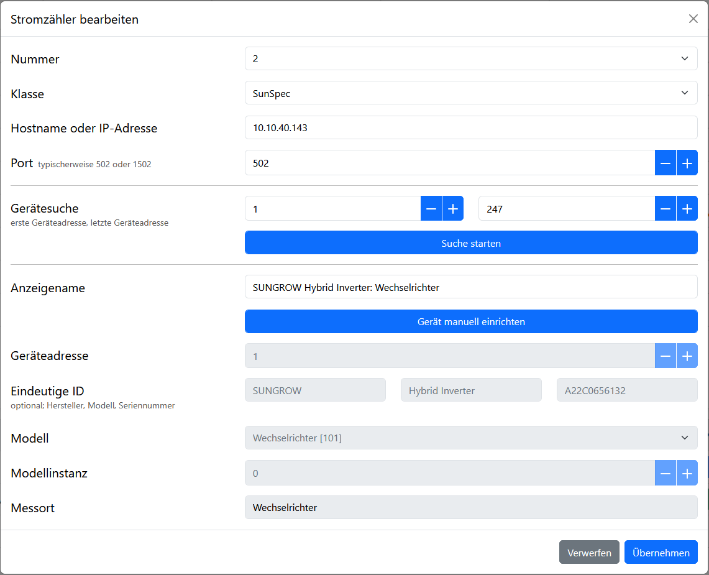This screenshot has width=709, height=575.
Task: Start the device search with Suche starten
Action: pyautogui.click(x=471, y=243)
